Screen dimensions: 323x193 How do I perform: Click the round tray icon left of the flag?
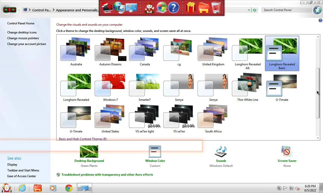point(279,188)
